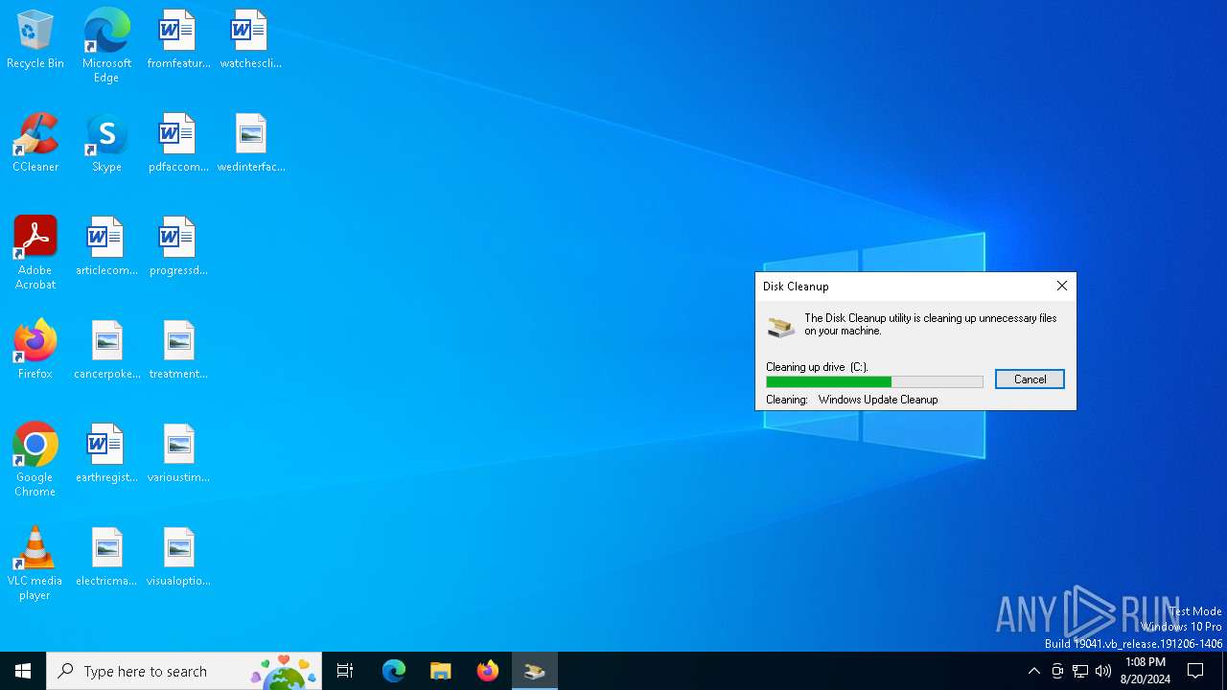Screen dimensions: 1227x690
Task: Focus the 'Type here to search' box
Action: pyautogui.click(x=184, y=671)
